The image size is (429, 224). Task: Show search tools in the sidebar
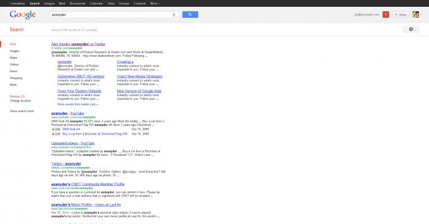22,111
